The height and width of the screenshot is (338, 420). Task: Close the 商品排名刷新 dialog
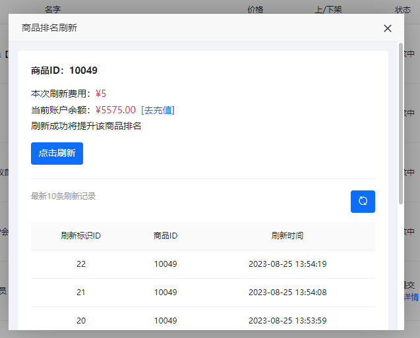[388, 28]
